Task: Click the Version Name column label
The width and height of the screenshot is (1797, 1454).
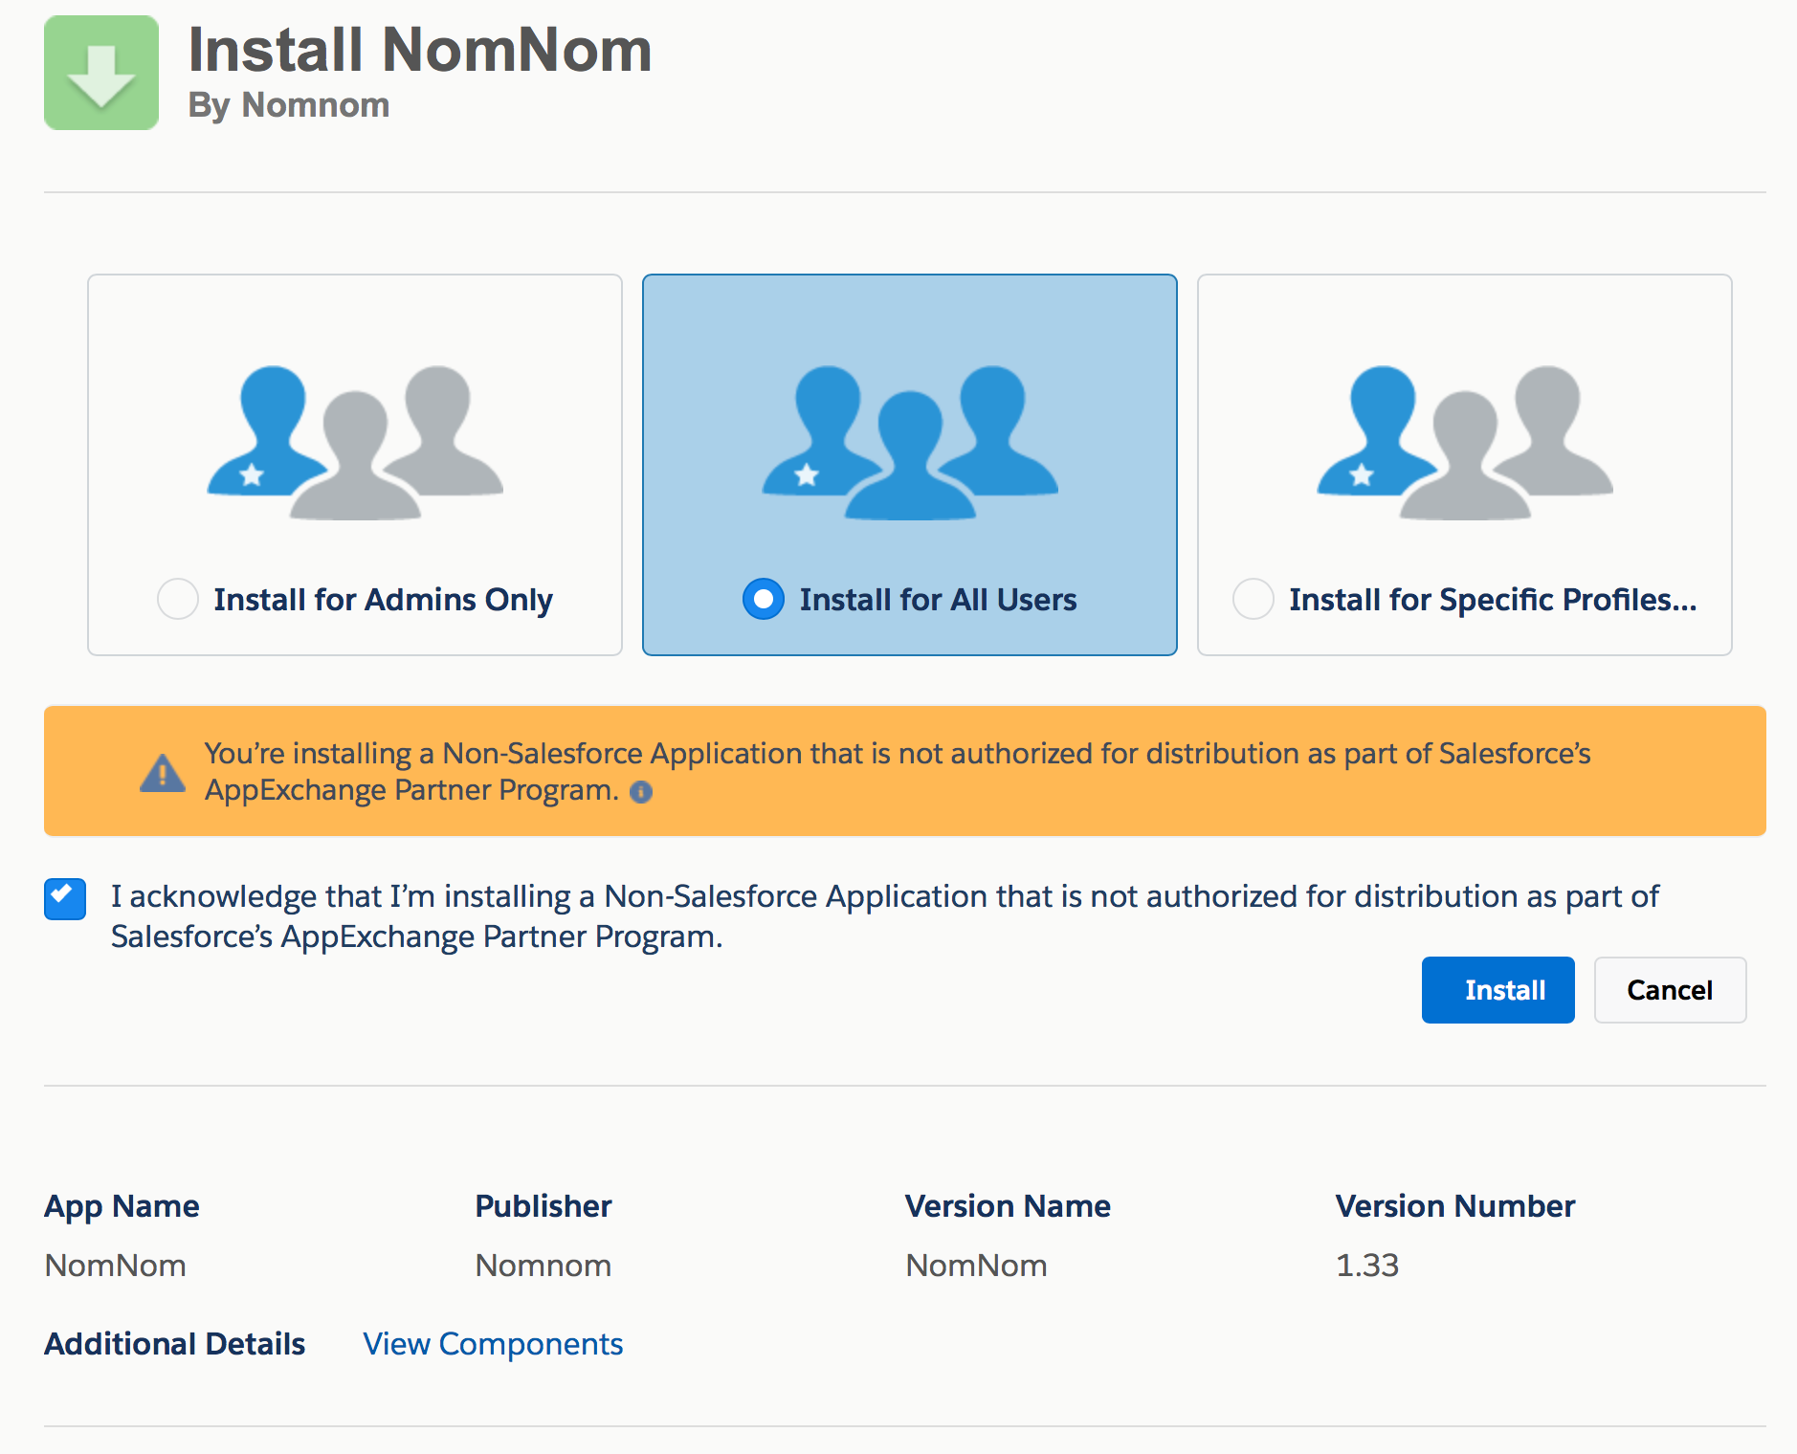Action: (1008, 1206)
